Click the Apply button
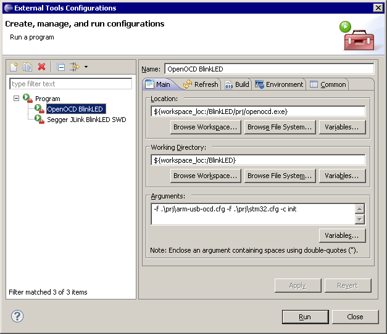The width and height of the screenshot is (387, 334). (x=298, y=285)
